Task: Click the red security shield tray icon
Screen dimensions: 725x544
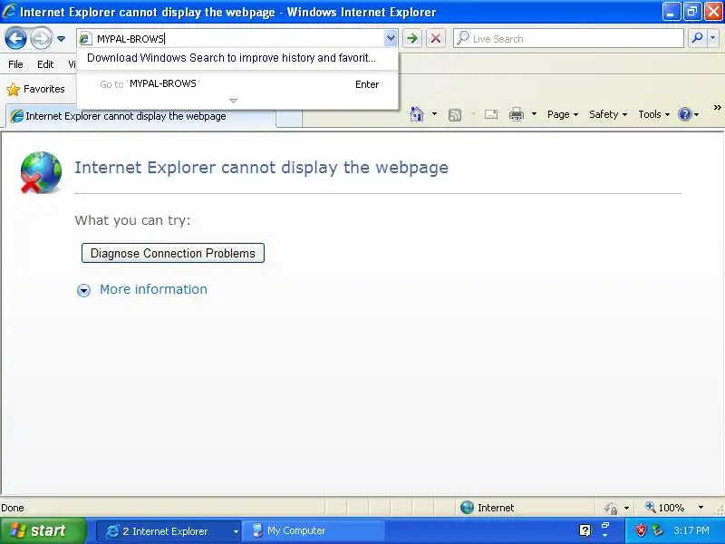Action: (641, 530)
